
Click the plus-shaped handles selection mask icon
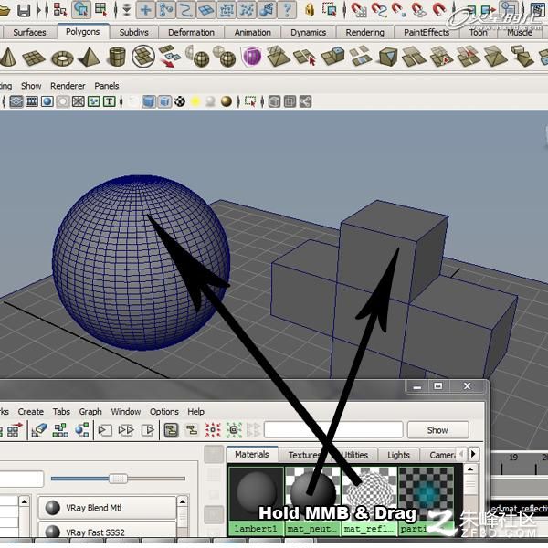coord(145,10)
